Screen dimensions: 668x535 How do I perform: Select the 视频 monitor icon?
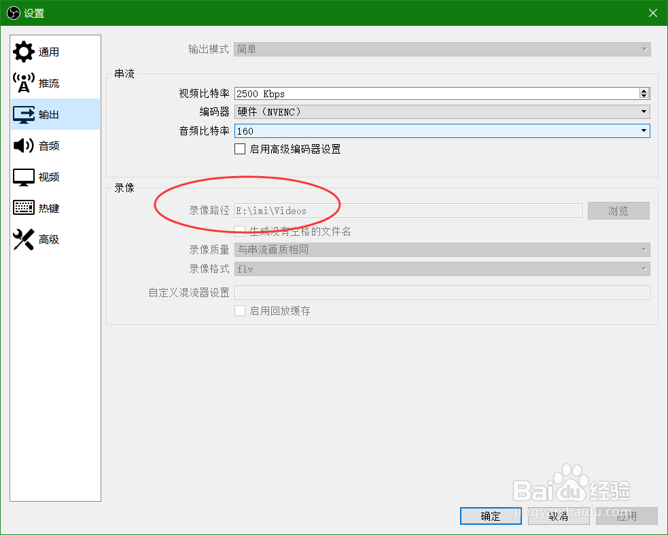tap(22, 176)
